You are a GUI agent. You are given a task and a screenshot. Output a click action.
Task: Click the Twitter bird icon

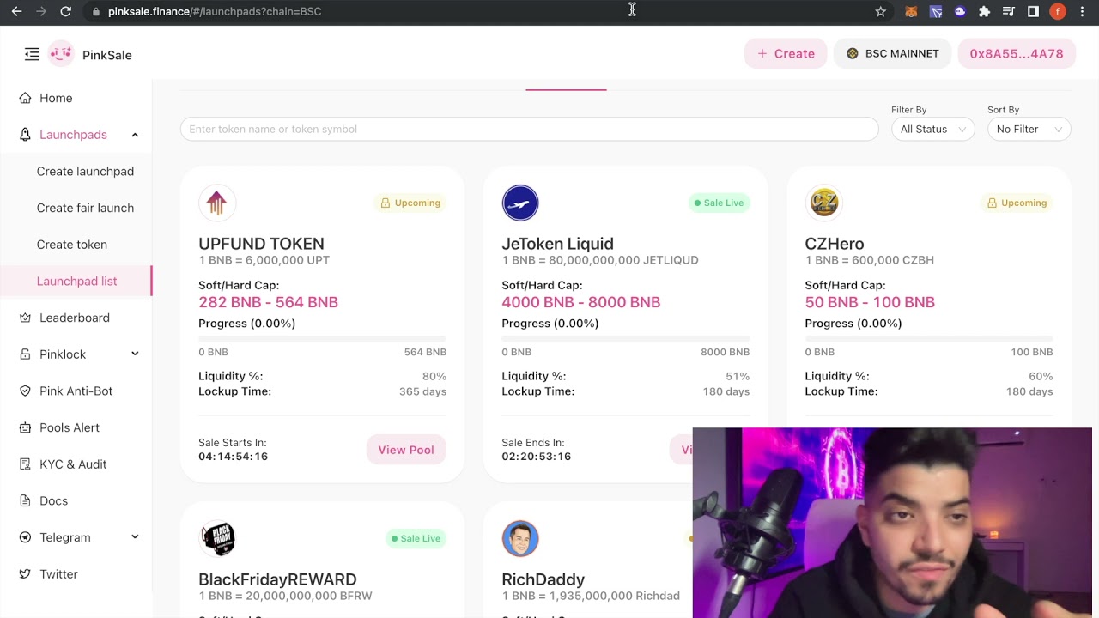tap(25, 574)
